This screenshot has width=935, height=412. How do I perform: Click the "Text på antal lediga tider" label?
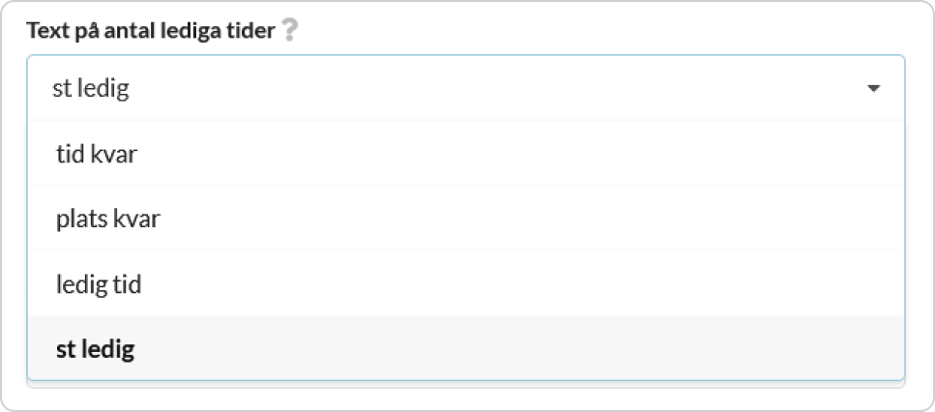[151, 30]
